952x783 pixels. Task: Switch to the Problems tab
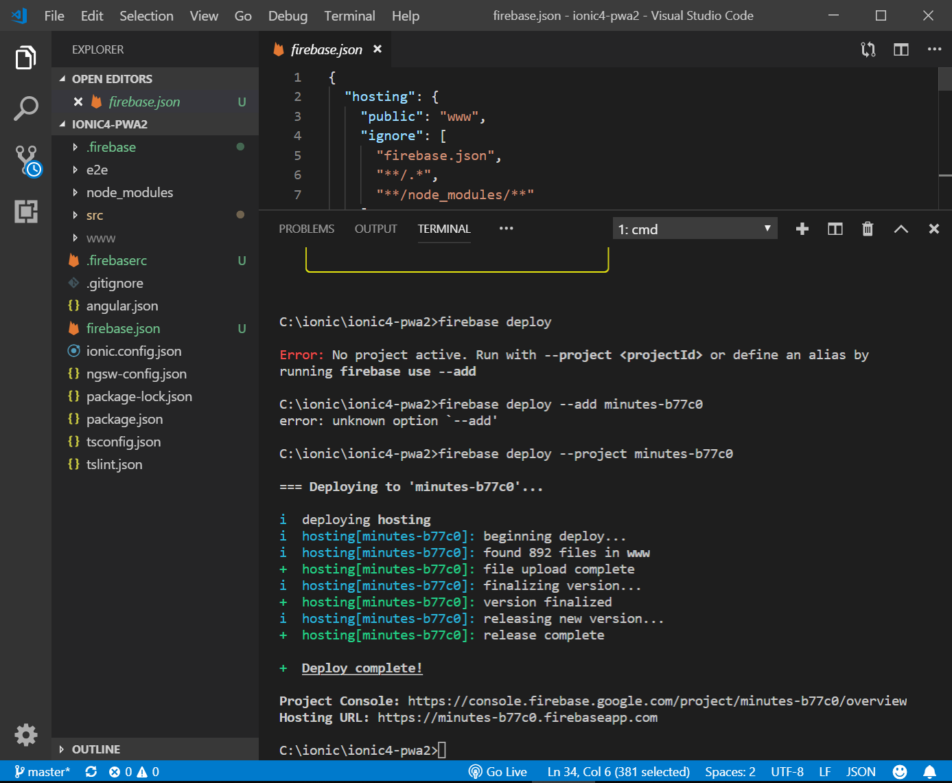pos(306,229)
